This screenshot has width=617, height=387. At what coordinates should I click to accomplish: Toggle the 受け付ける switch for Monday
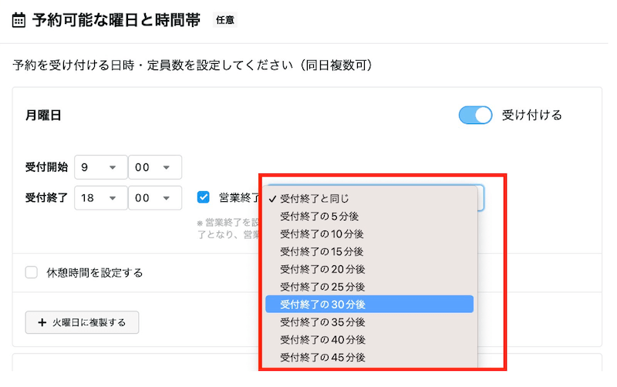(x=475, y=115)
